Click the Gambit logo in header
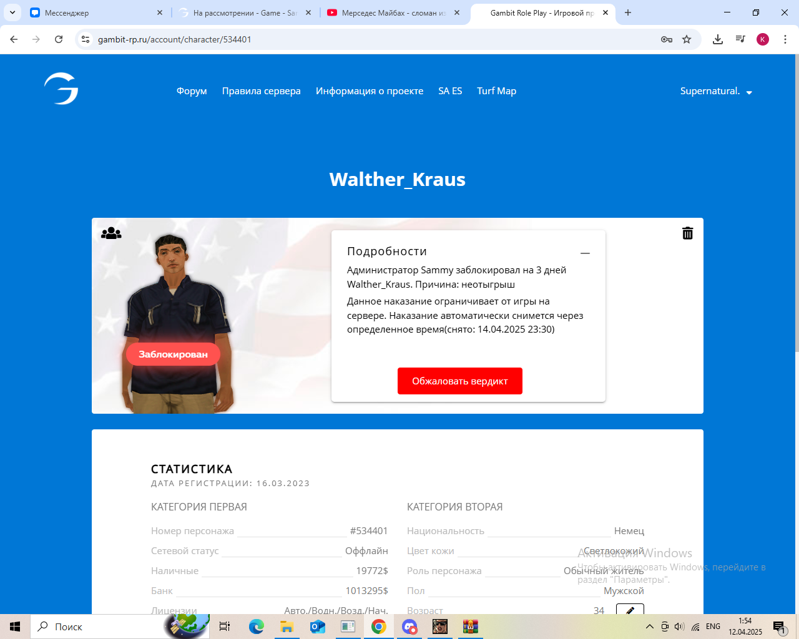The height and width of the screenshot is (639, 799). 61,89
